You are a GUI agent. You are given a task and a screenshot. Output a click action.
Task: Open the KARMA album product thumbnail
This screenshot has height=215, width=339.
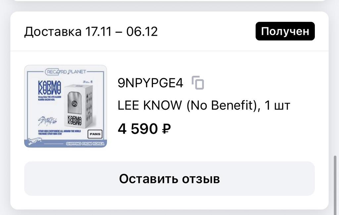click(66, 106)
